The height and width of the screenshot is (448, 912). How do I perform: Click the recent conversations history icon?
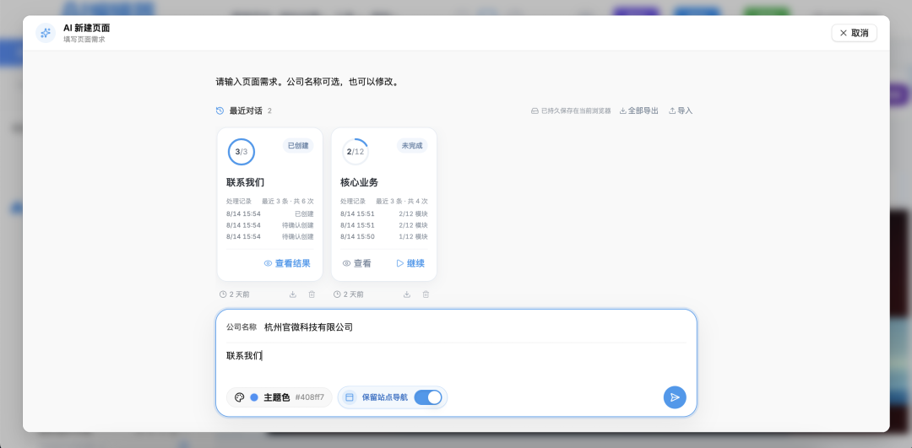click(220, 111)
